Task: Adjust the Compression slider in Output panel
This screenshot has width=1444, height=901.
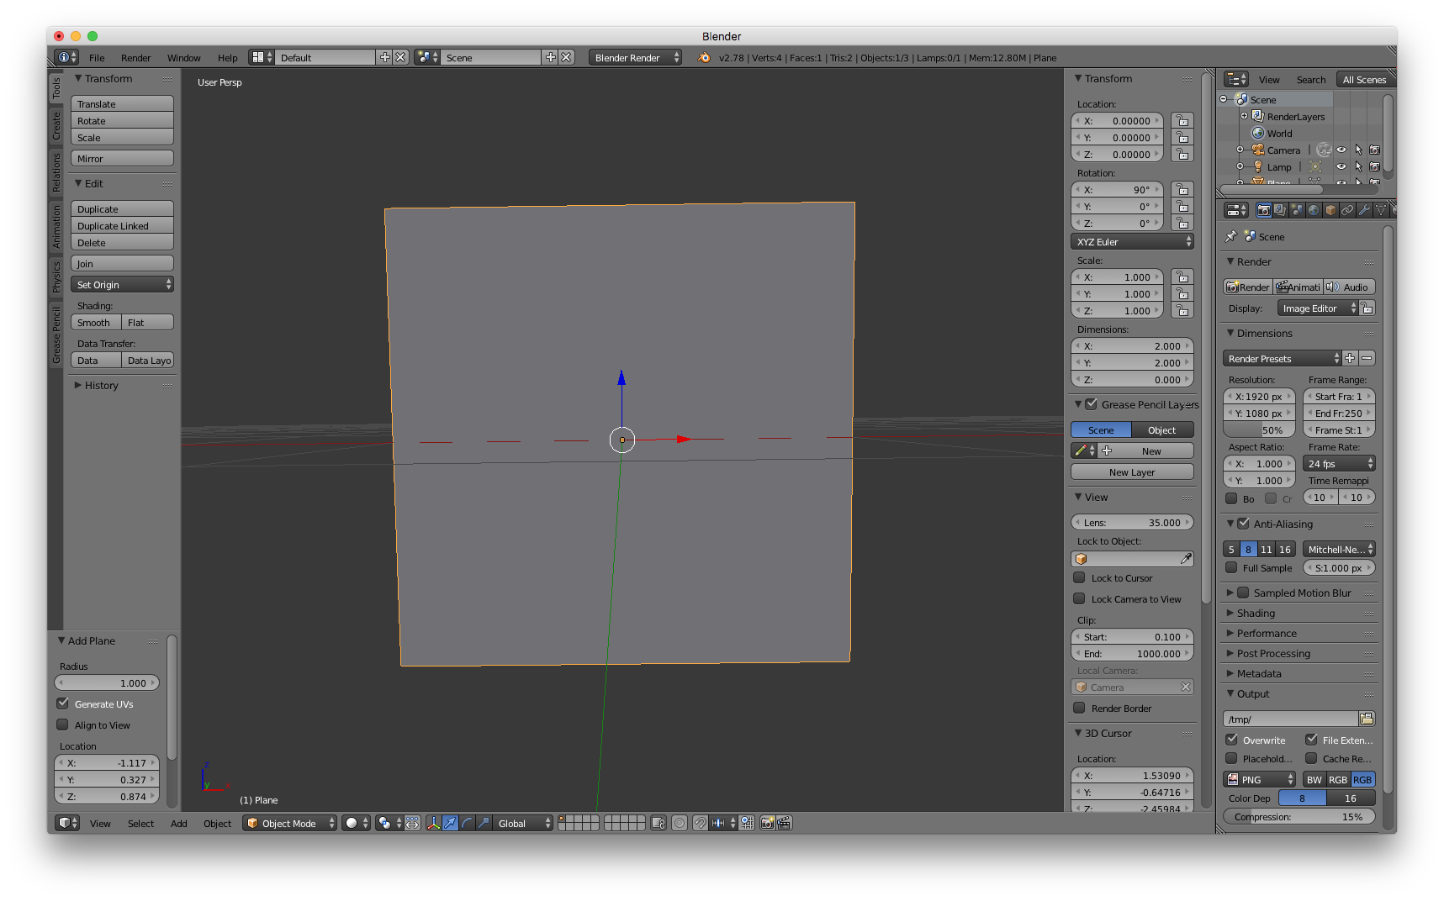Action: tap(1299, 816)
